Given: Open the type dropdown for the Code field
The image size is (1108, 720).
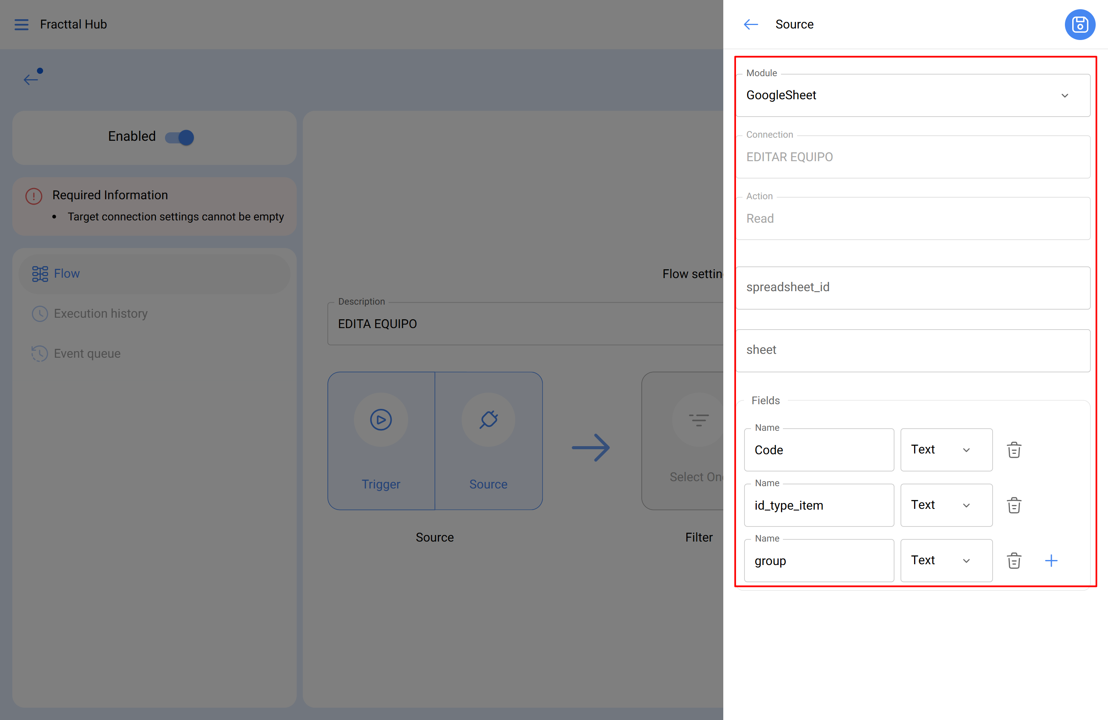Looking at the screenshot, I should click(946, 450).
